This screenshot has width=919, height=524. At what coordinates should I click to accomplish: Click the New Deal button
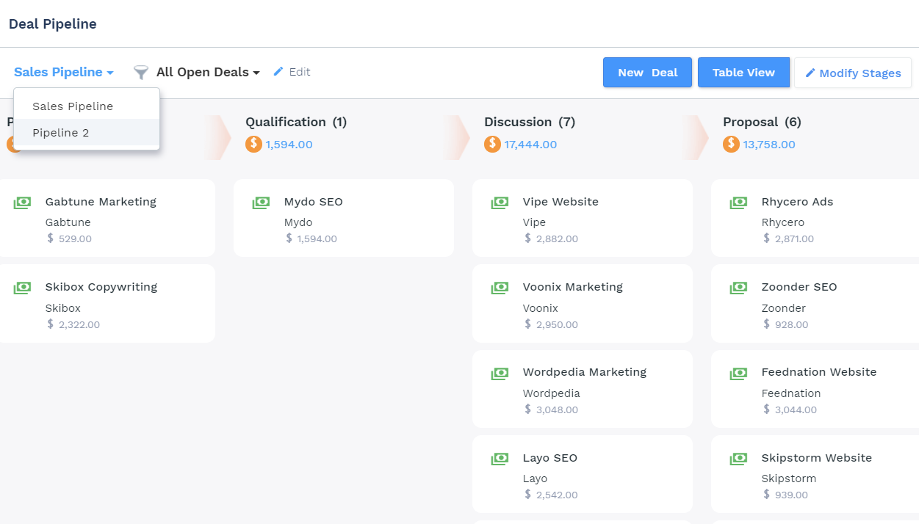click(x=647, y=73)
